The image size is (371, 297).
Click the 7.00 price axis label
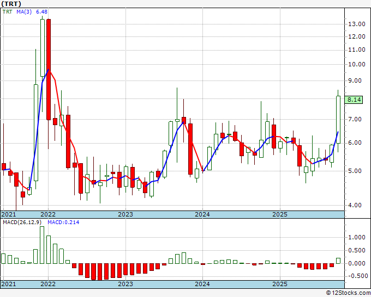(x=355, y=119)
